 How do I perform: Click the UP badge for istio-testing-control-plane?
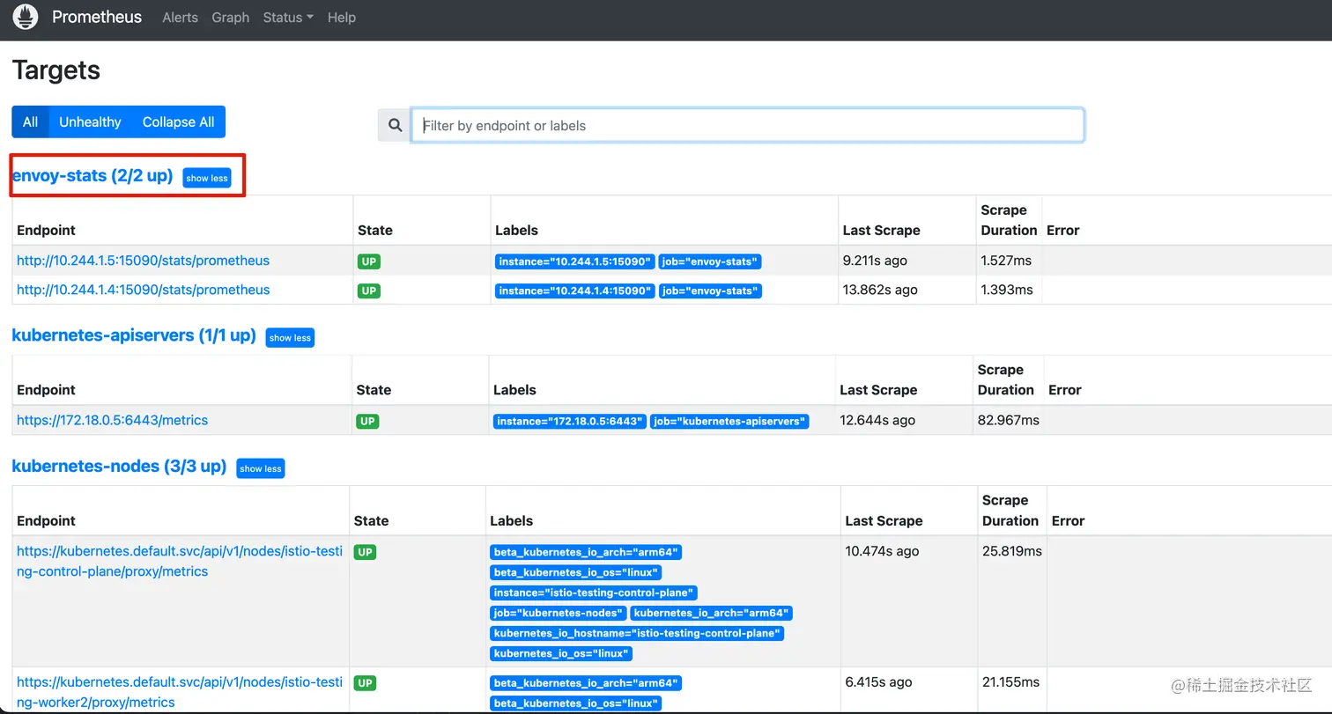pyautogui.click(x=365, y=552)
